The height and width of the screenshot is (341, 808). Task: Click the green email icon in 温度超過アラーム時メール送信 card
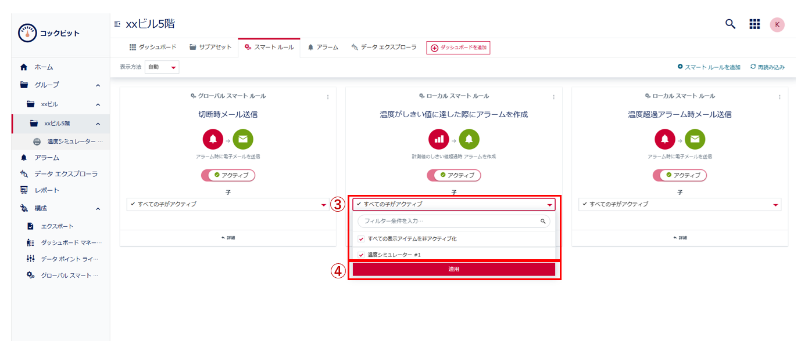coord(695,139)
